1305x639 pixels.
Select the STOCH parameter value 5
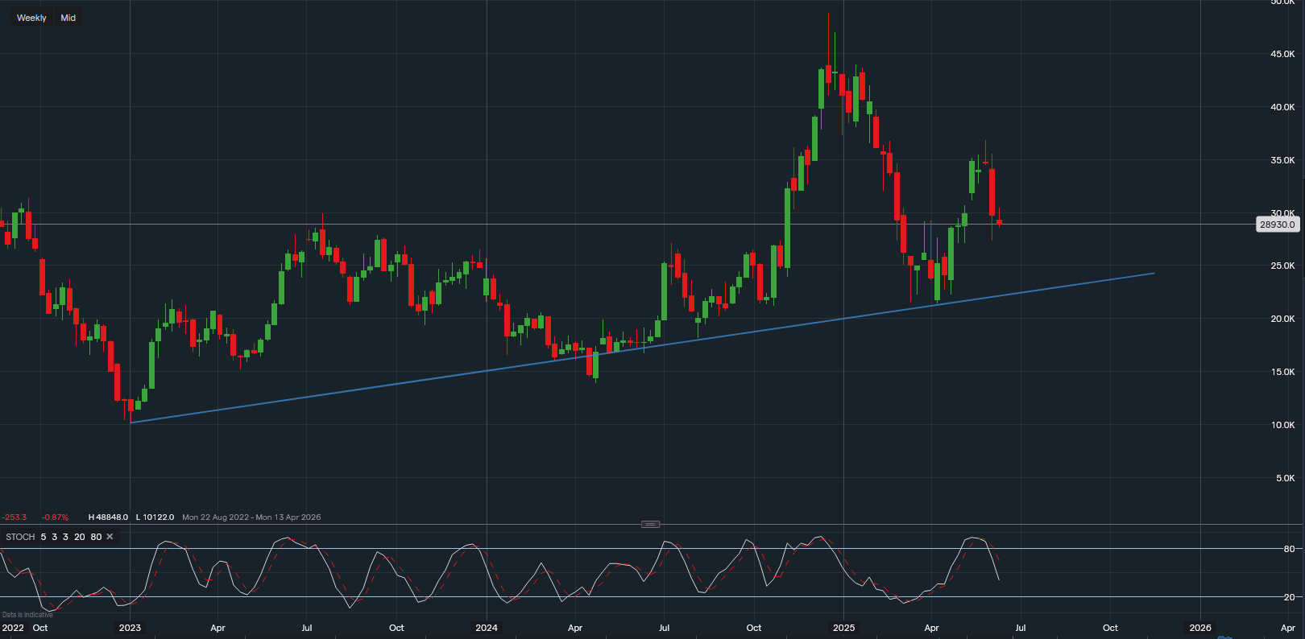(43, 537)
